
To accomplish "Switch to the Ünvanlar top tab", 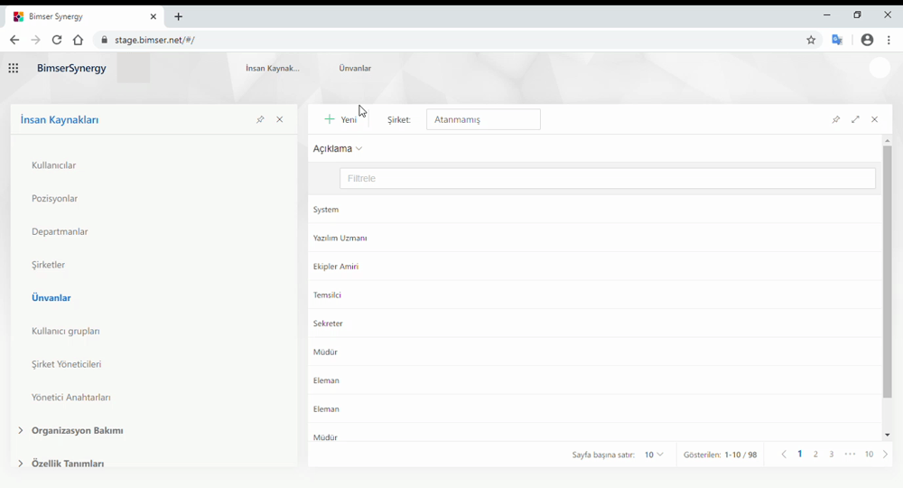I will (x=355, y=68).
